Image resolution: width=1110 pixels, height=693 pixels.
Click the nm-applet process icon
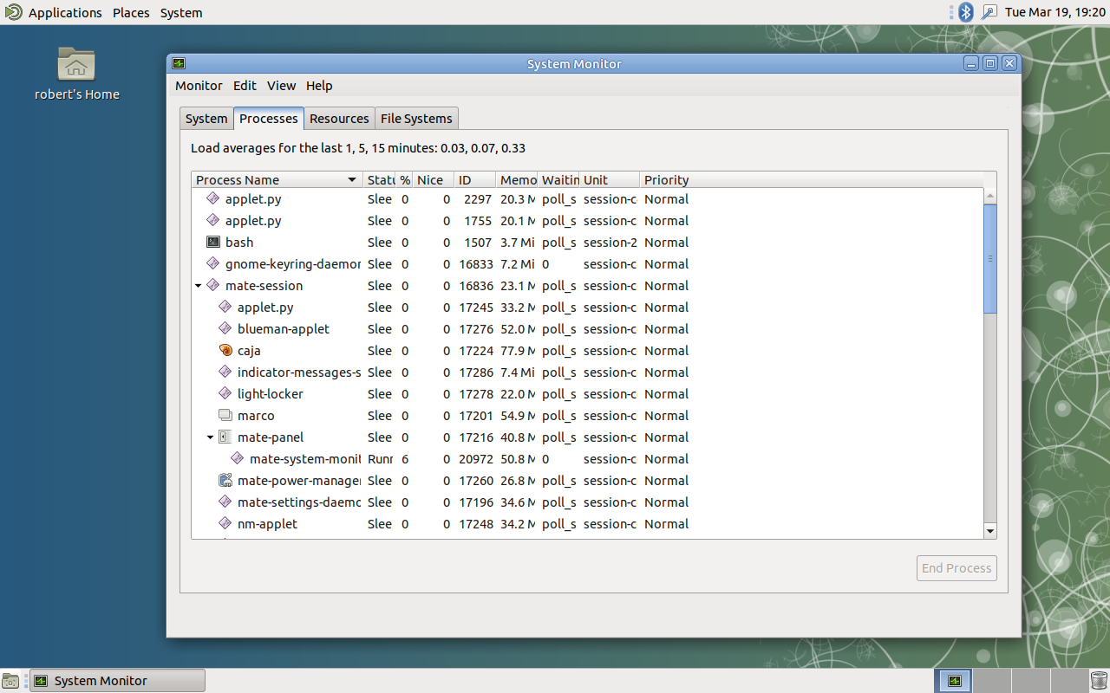tap(225, 524)
